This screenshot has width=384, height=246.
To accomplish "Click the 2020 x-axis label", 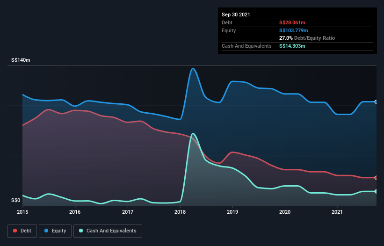I will [285, 212].
